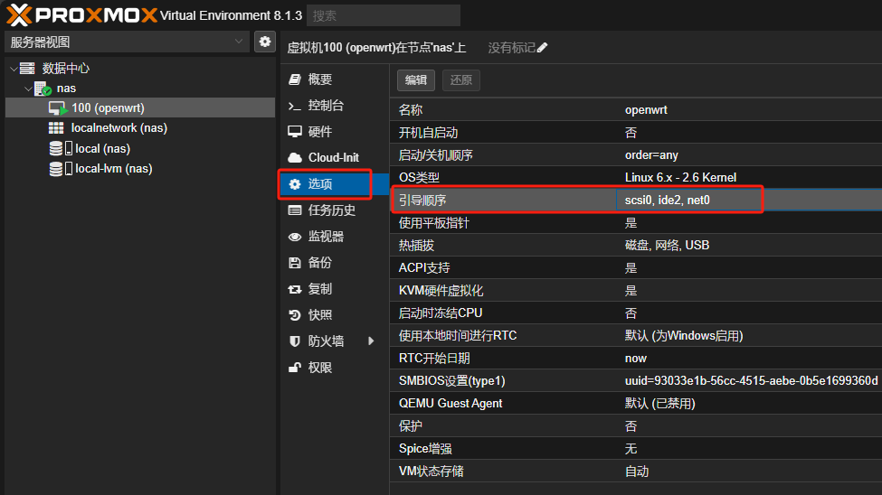The width and height of the screenshot is (882, 495).
Task: Click the 硬件 hardware monitor icon
Action: (x=295, y=132)
